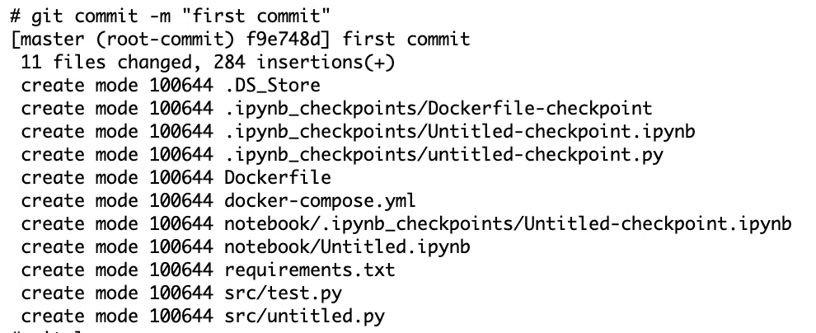Click the .DS_Store file name
Screen dimensions: 816x333
[x=272, y=86]
